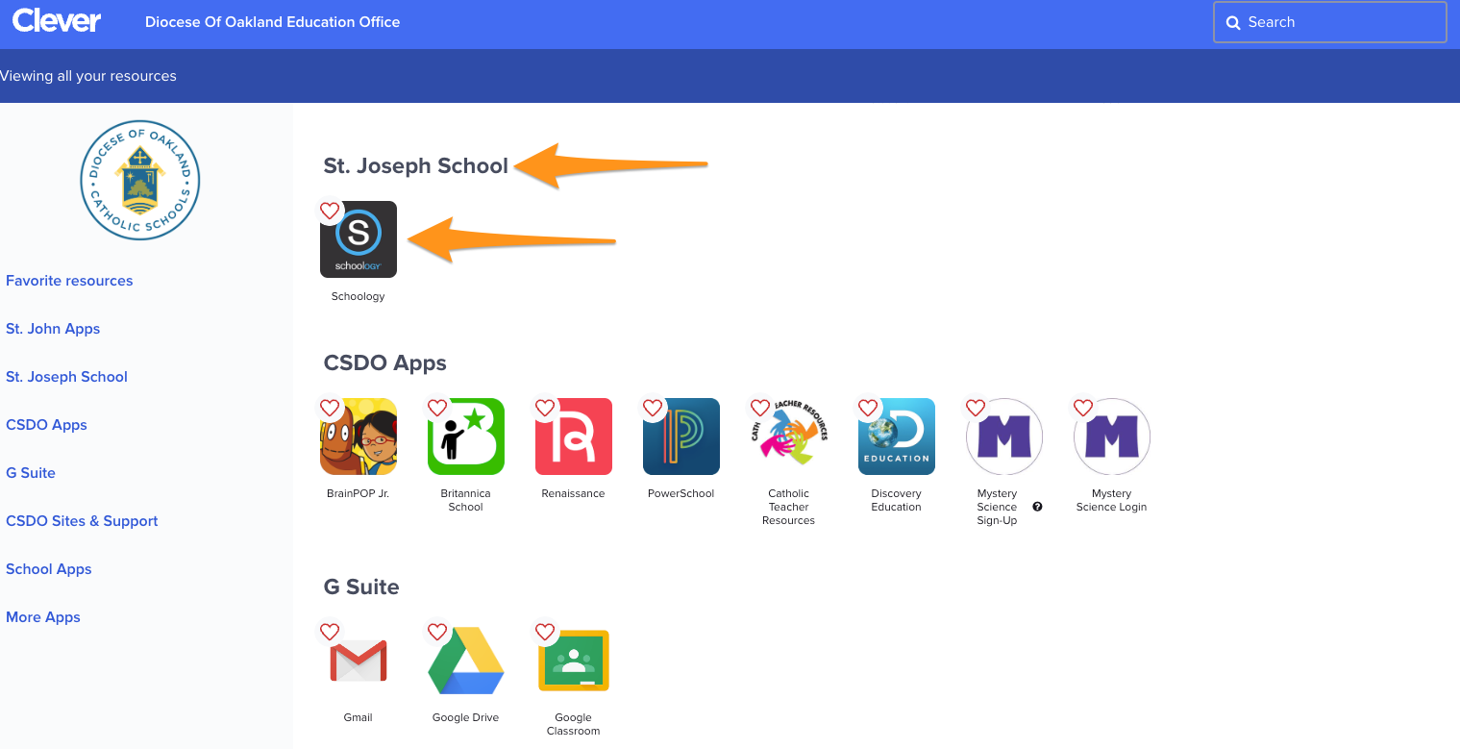The image size is (1460, 749).
Task: Click the Mystery Science Login label text
Action: pyautogui.click(x=1112, y=500)
